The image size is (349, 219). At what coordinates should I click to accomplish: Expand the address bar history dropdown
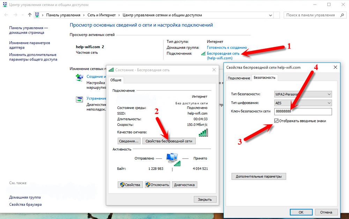click(x=270, y=15)
